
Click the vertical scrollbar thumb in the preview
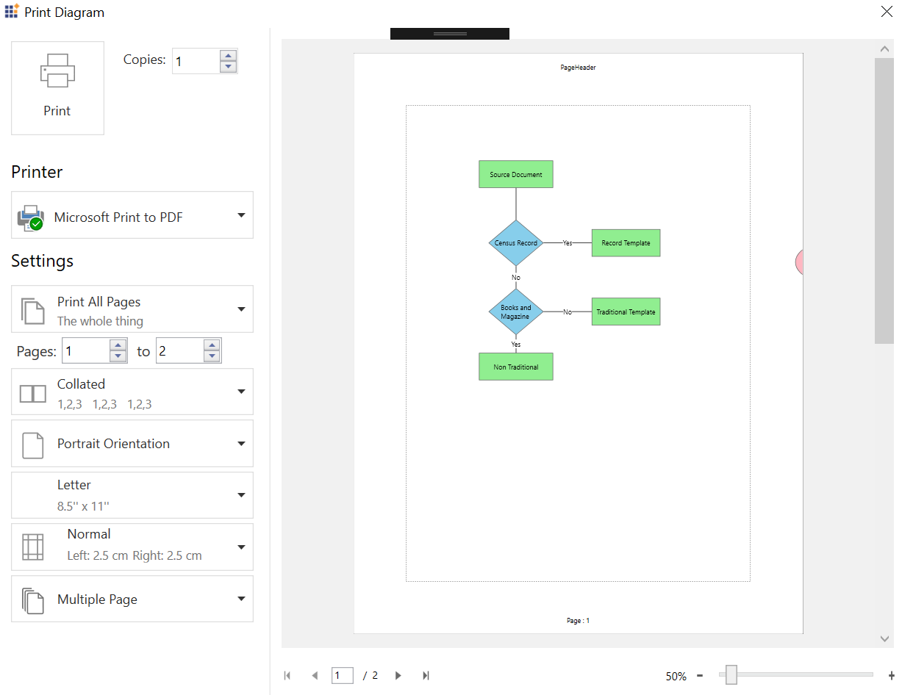(x=884, y=201)
